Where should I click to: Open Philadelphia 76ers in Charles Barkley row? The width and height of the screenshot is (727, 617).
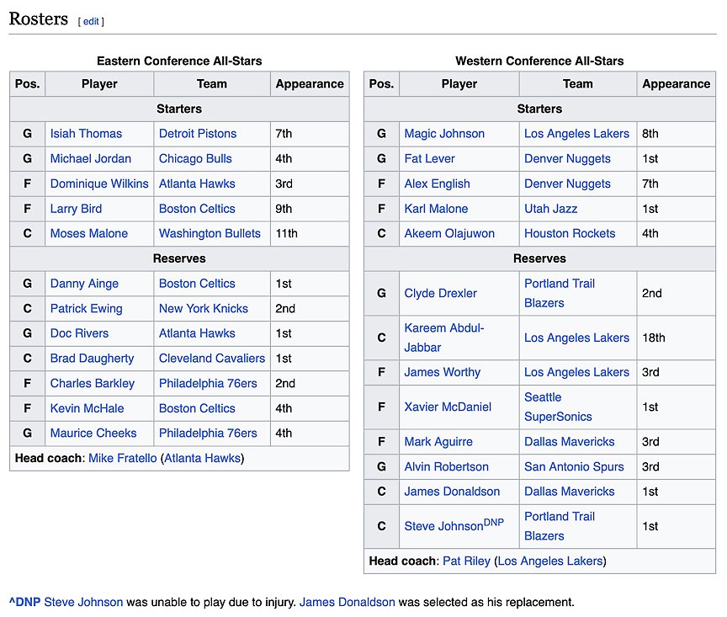[x=208, y=383]
